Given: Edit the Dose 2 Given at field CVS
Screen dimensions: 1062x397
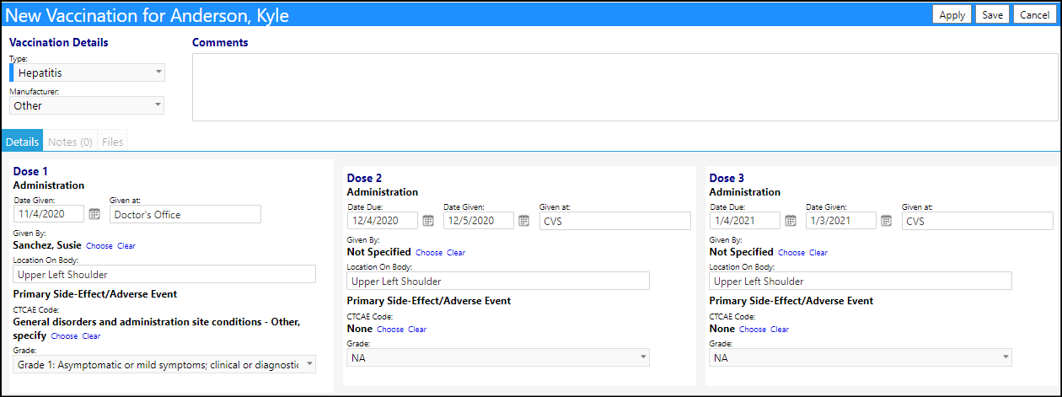Looking at the screenshot, I should click(x=615, y=221).
